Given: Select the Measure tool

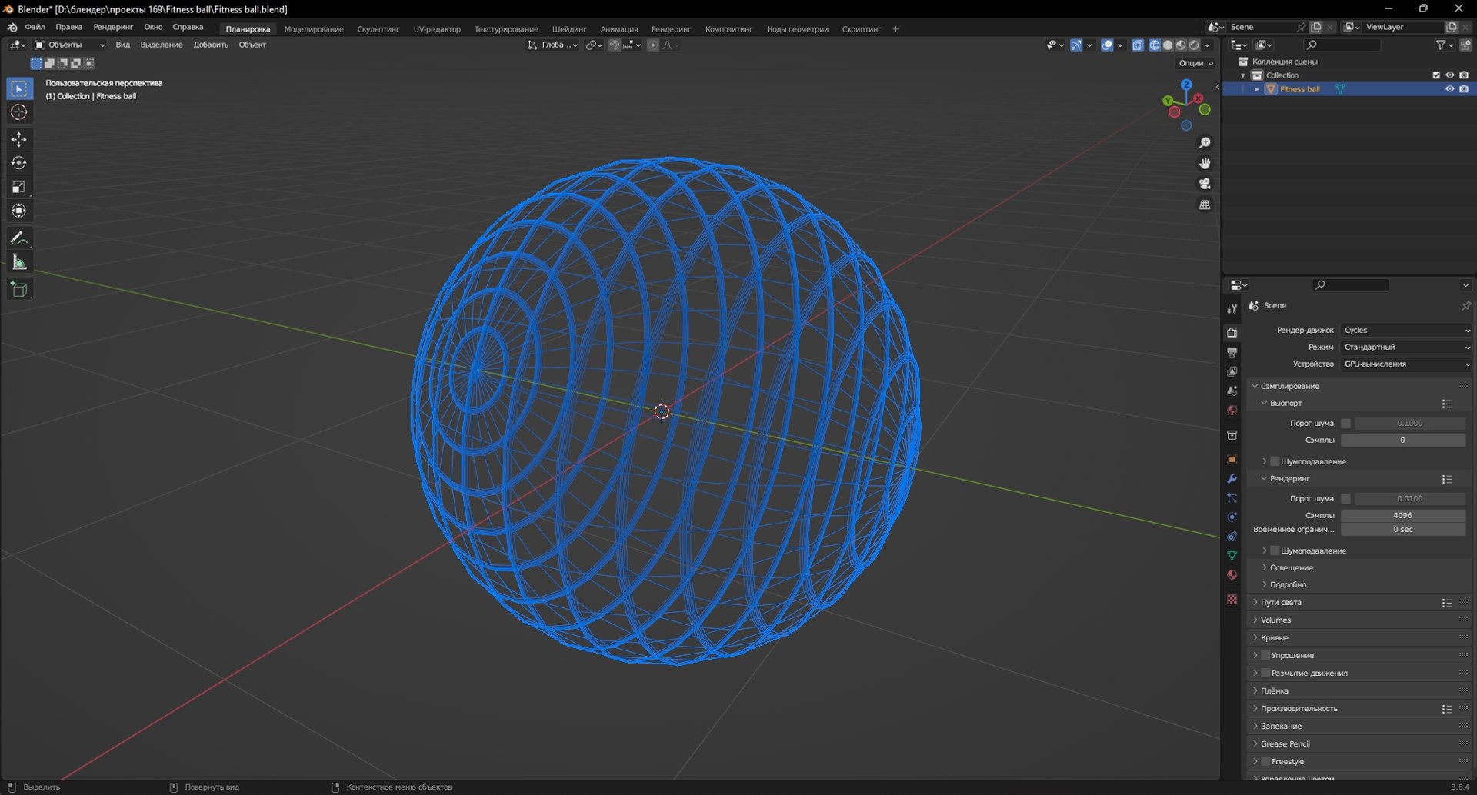Looking at the screenshot, I should (19, 262).
